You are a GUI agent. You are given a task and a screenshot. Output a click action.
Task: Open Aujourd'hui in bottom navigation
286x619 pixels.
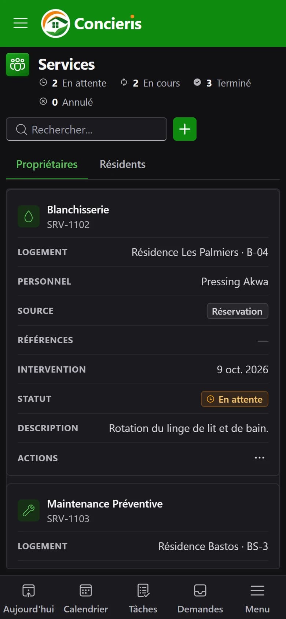(29, 597)
